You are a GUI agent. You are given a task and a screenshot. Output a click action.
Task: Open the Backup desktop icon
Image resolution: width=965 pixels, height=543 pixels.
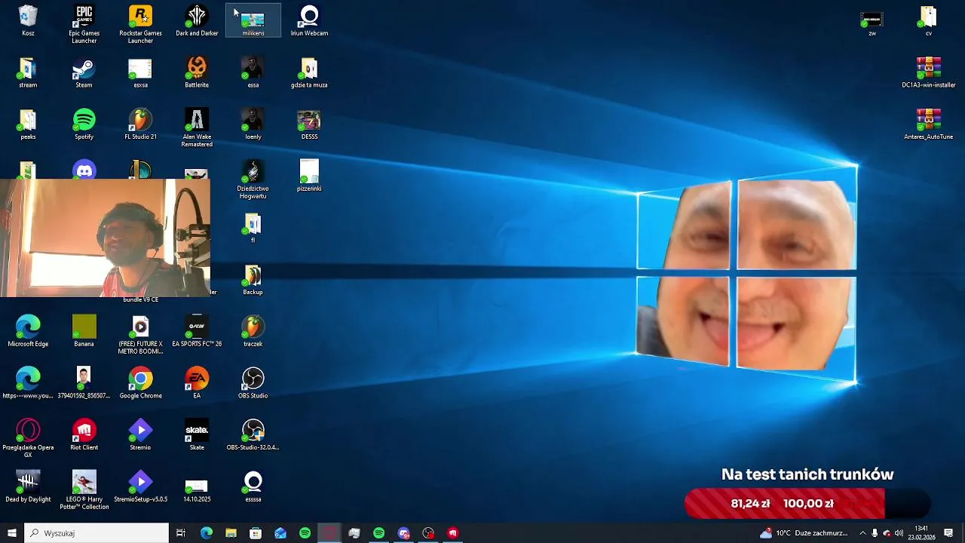(x=253, y=281)
